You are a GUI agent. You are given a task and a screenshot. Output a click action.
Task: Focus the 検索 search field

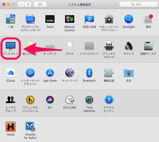tap(139, 4)
